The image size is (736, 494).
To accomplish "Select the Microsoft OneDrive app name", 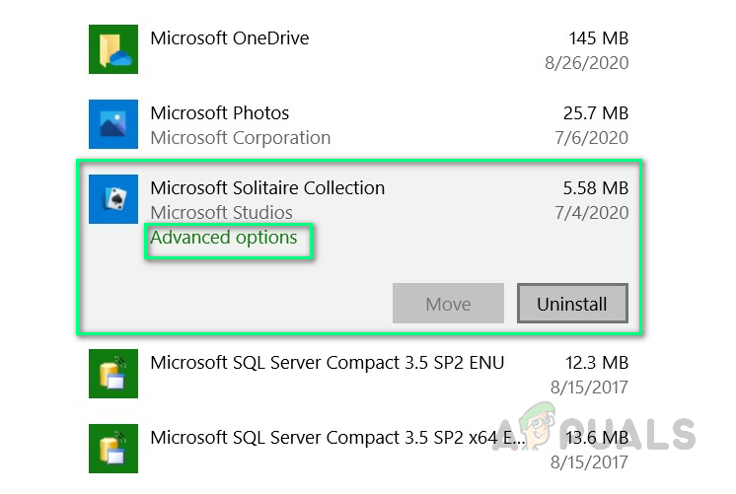I will tap(229, 39).
